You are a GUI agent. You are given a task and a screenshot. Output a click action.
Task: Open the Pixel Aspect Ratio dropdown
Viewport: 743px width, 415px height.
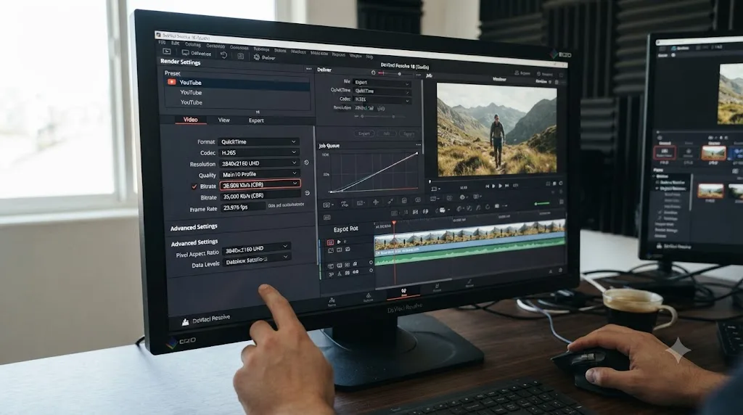256,248
